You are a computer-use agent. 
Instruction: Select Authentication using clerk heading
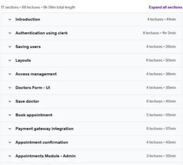point(42,33)
